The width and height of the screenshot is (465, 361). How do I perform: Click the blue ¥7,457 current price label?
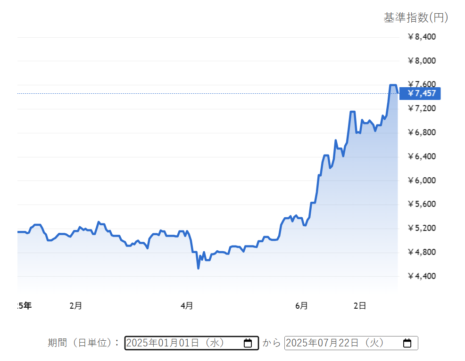click(x=420, y=93)
